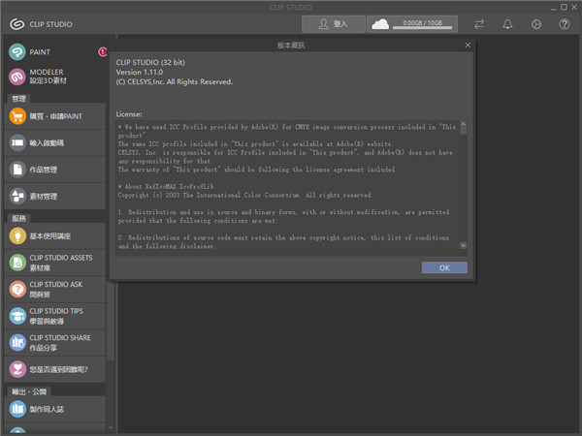This screenshot has width=582, height=436.
Task: Click the sync transfer arrows icon
Action: 479,24
